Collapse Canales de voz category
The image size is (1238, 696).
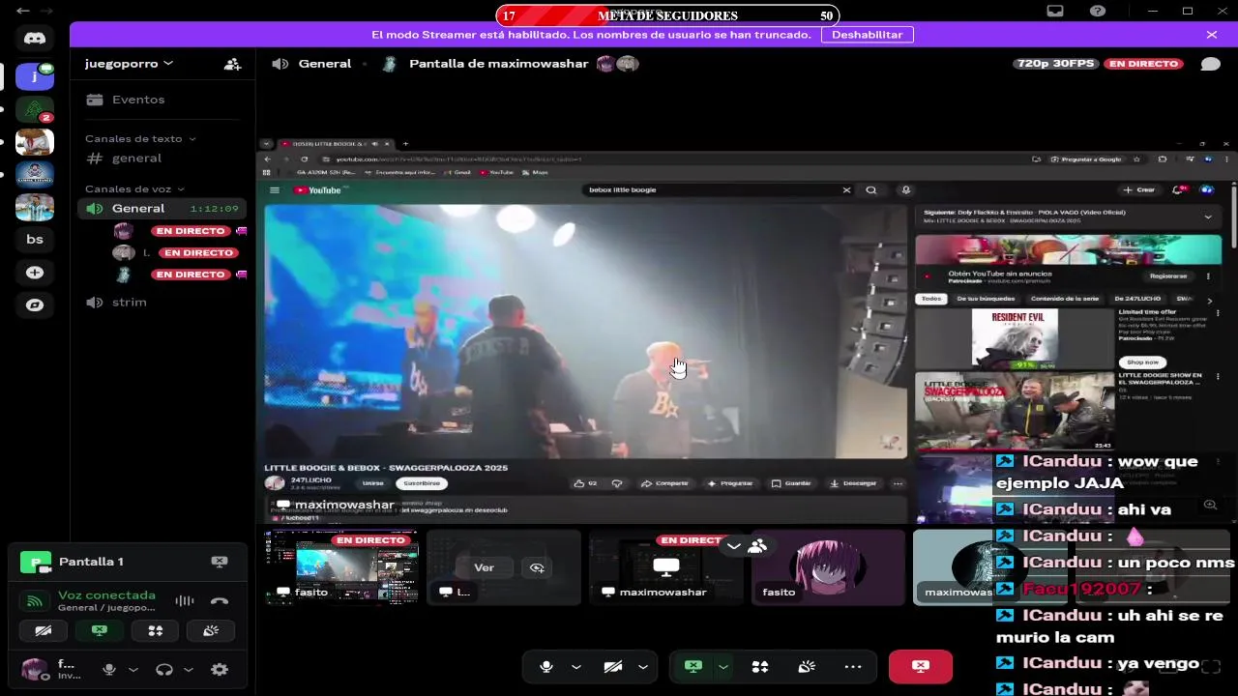coord(134,189)
